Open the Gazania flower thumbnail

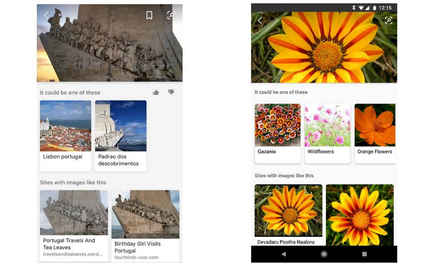(x=278, y=125)
